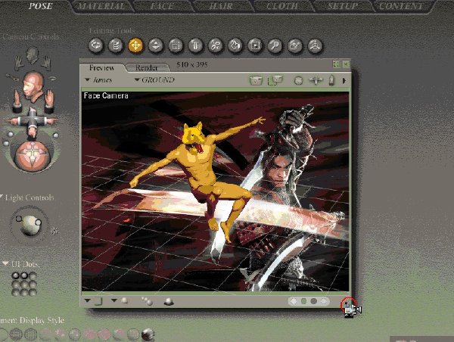This screenshot has height=342, width=454.
Task: Switch to the CLOTH room tab
Action: click(282, 6)
